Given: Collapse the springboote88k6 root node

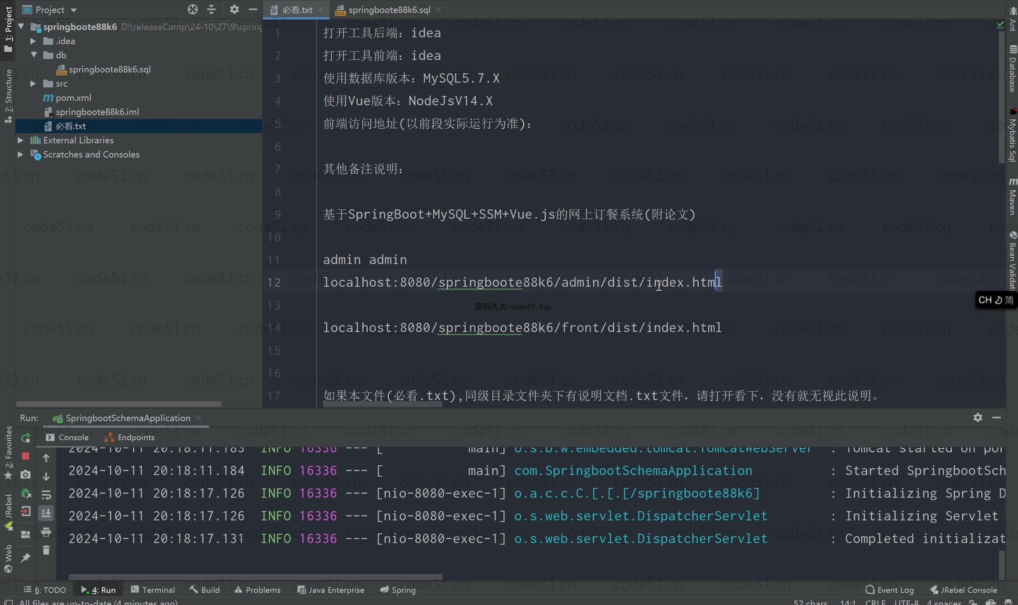Looking at the screenshot, I should point(21,26).
